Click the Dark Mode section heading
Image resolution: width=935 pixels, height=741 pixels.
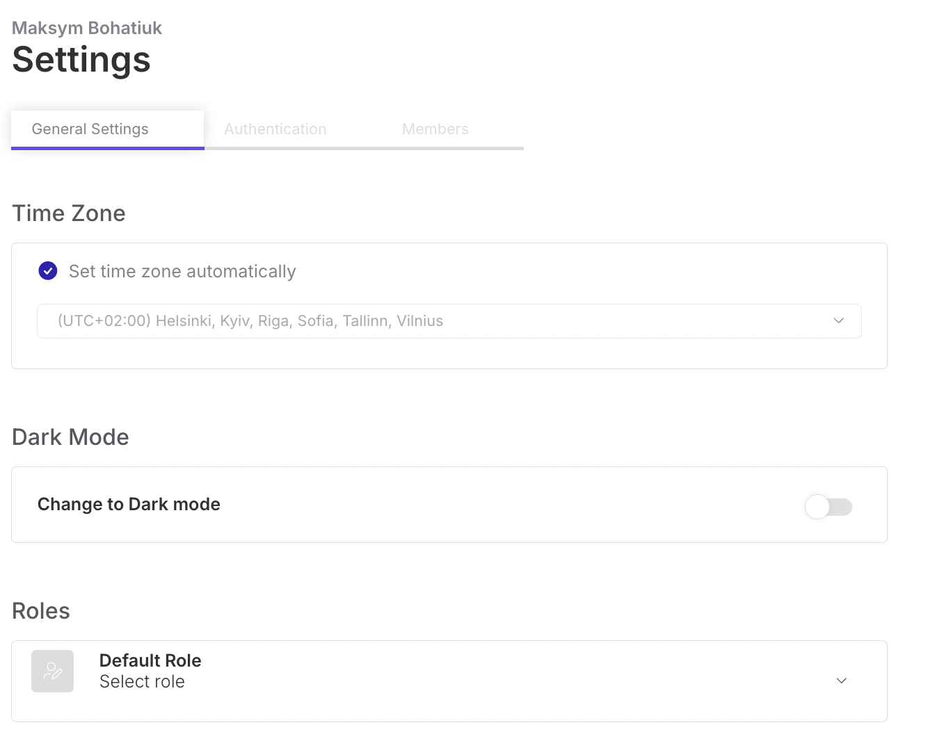click(x=71, y=437)
